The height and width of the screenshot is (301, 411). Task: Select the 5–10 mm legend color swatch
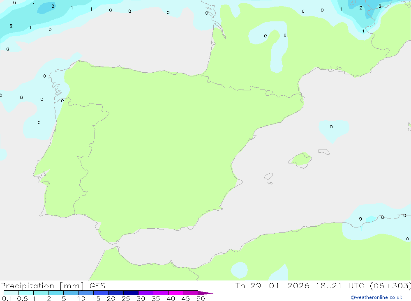(71, 293)
